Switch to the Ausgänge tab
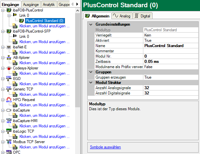The width and height of the screenshot is (200, 154). pos(31,5)
